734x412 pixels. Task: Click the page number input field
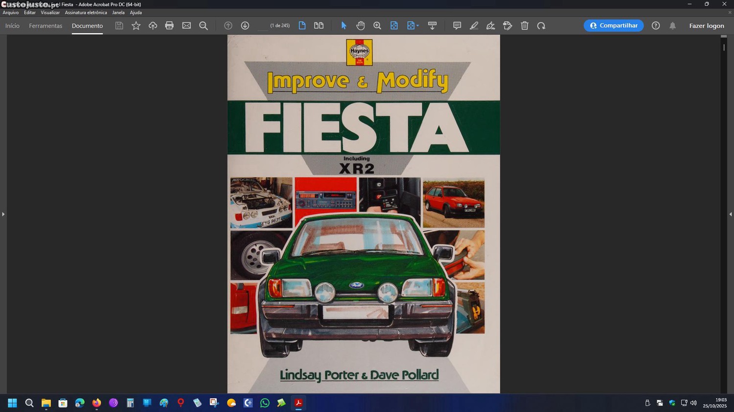point(263,25)
